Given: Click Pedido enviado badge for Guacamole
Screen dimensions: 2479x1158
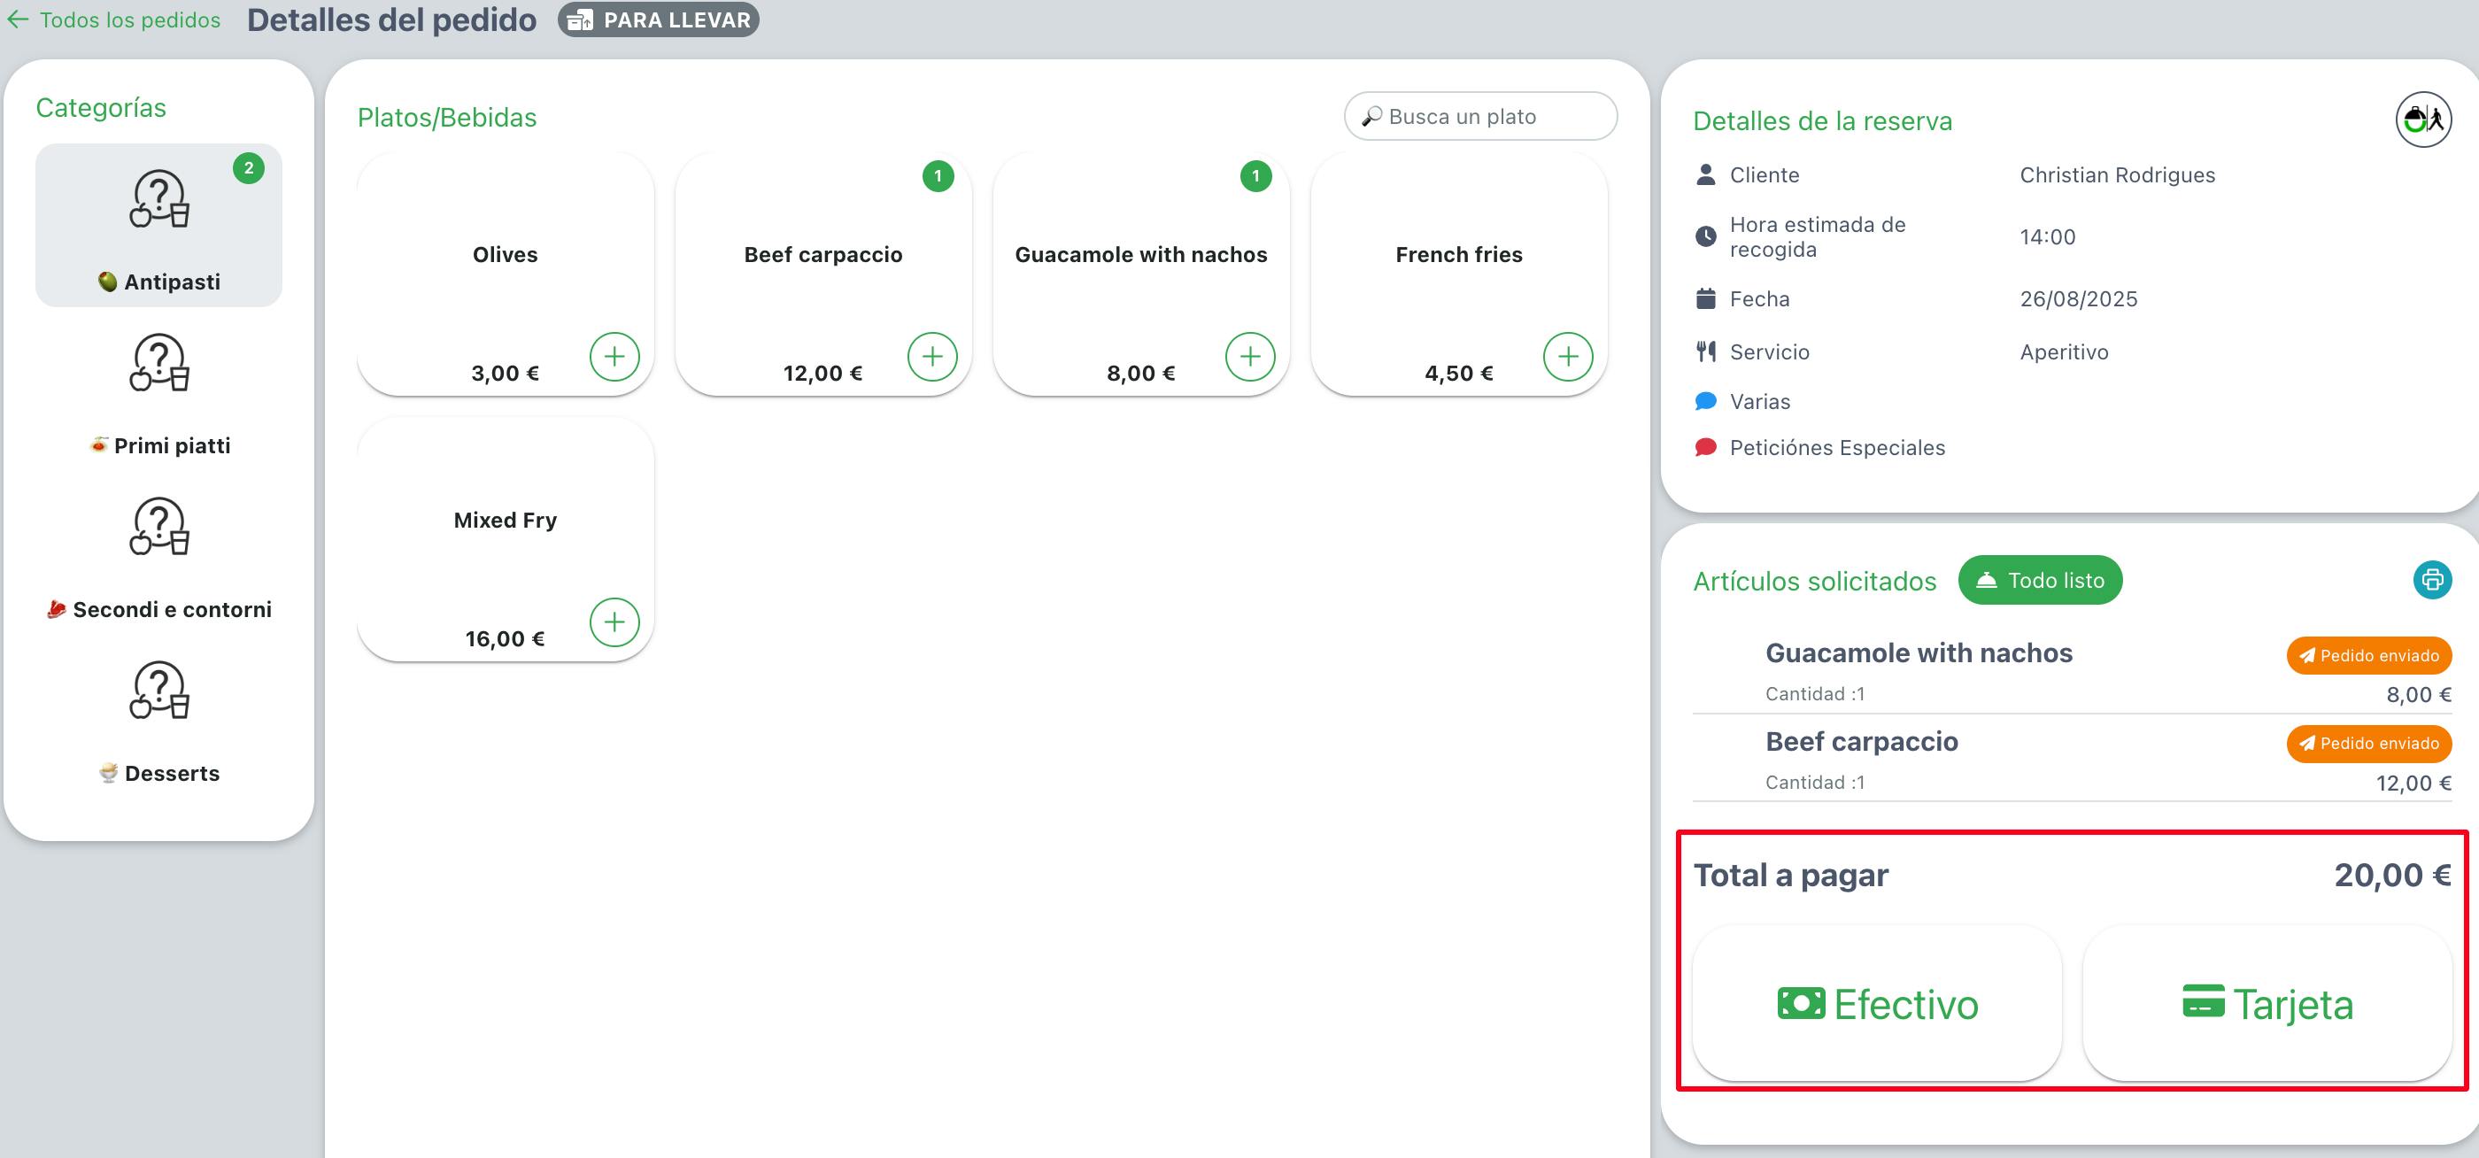Looking at the screenshot, I should pos(2368,655).
